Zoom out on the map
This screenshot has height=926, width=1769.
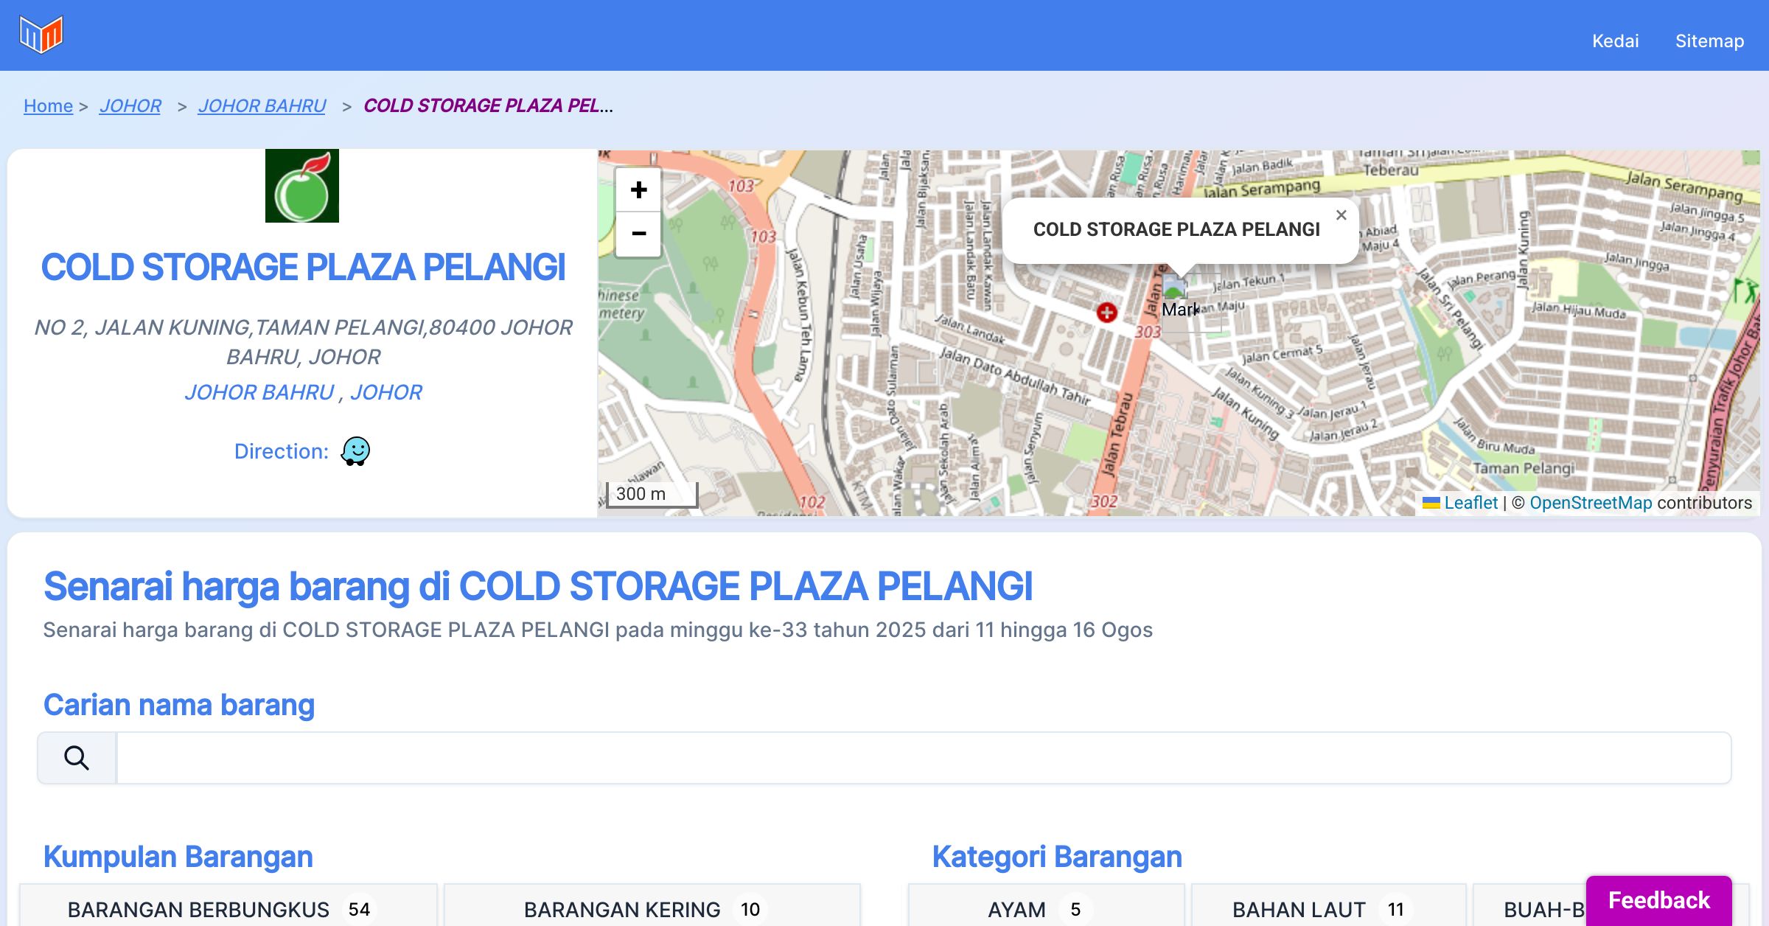638,234
